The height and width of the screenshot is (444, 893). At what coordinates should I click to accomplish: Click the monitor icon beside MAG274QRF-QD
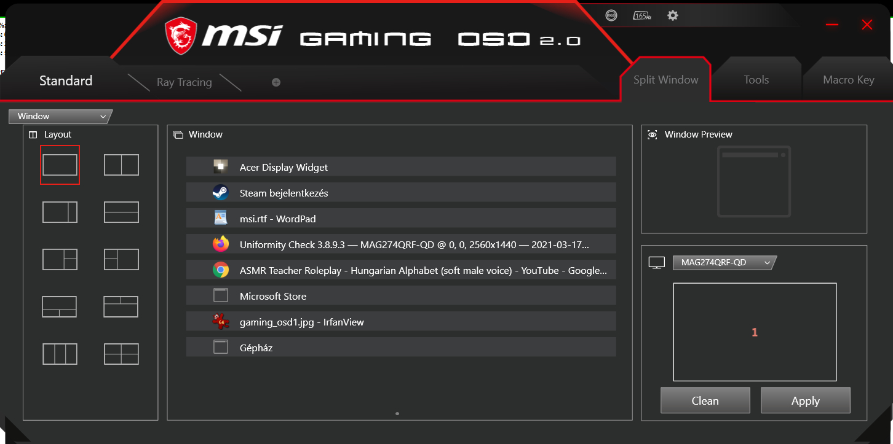[657, 263]
